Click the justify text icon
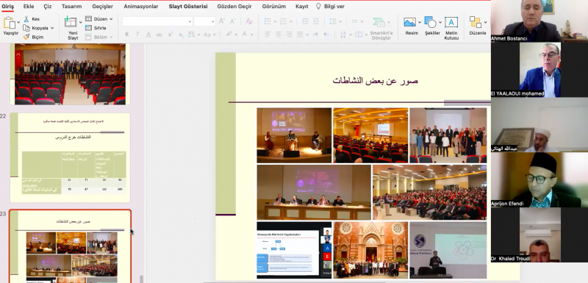Image resolution: width=588 pixels, height=283 pixels. coord(300,34)
